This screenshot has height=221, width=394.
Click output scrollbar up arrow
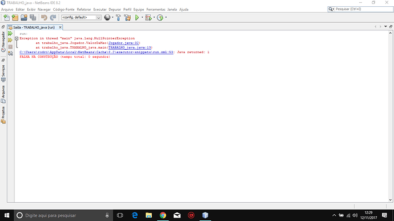pos(390,33)
